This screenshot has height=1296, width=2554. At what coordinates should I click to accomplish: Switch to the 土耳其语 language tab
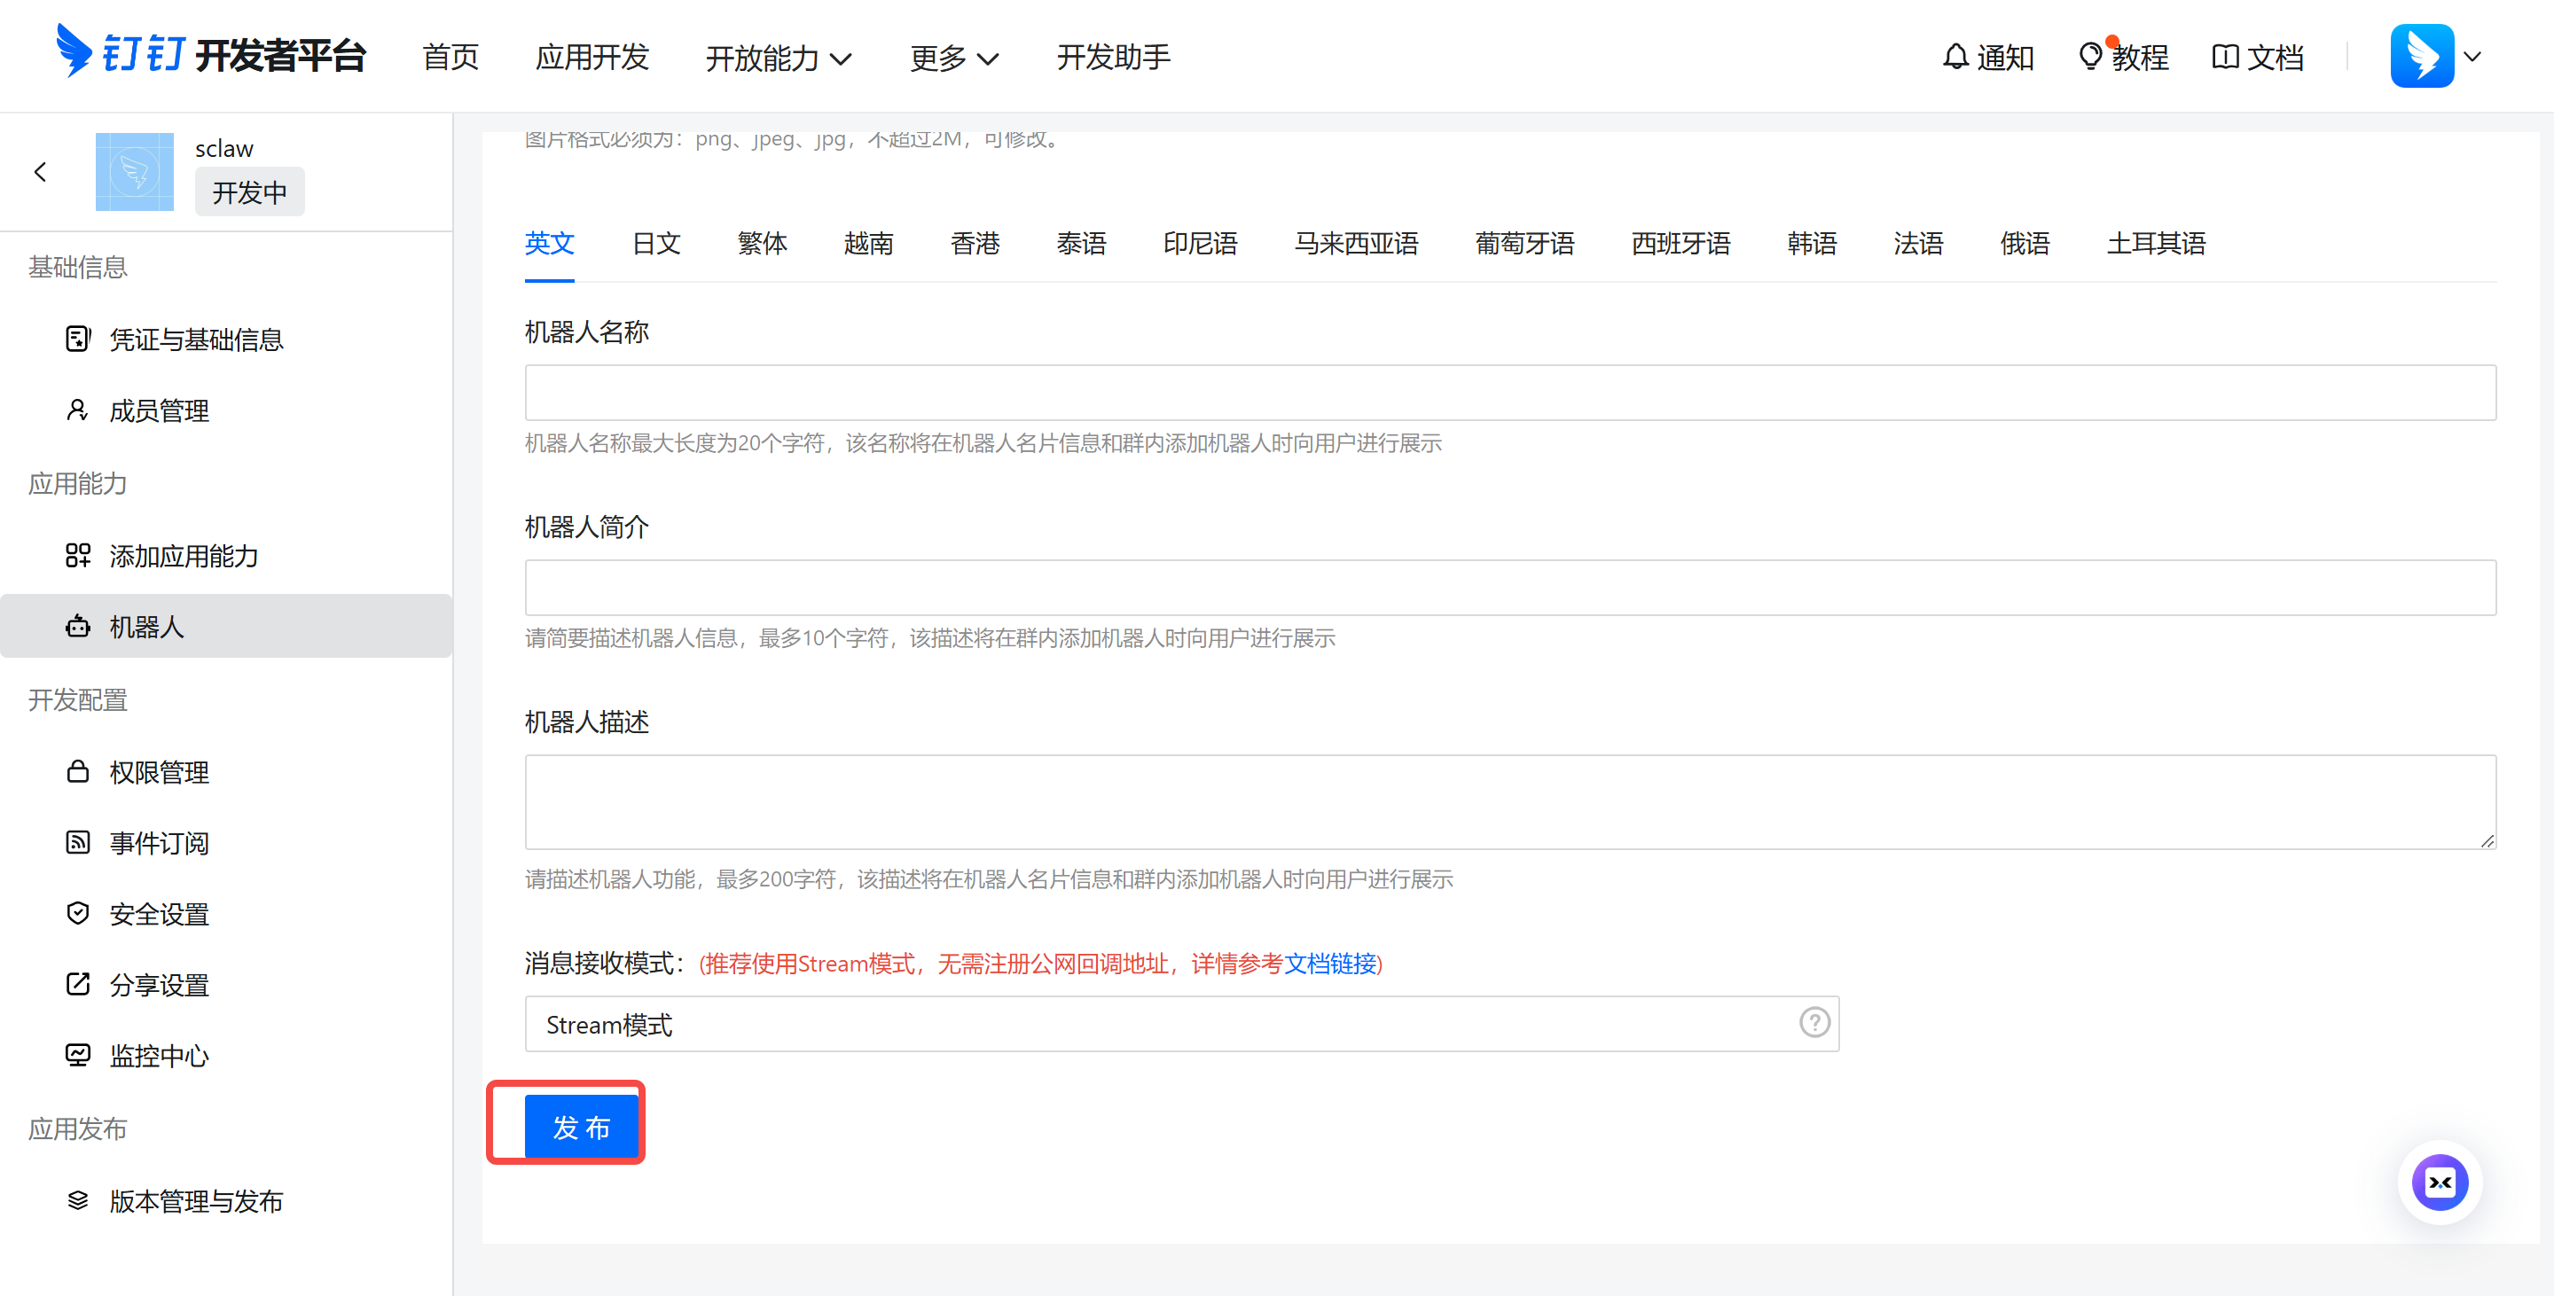point(2156,244)
